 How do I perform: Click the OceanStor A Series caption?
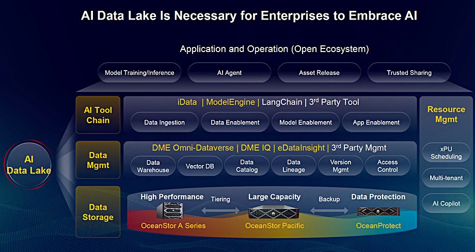[173, 226]
